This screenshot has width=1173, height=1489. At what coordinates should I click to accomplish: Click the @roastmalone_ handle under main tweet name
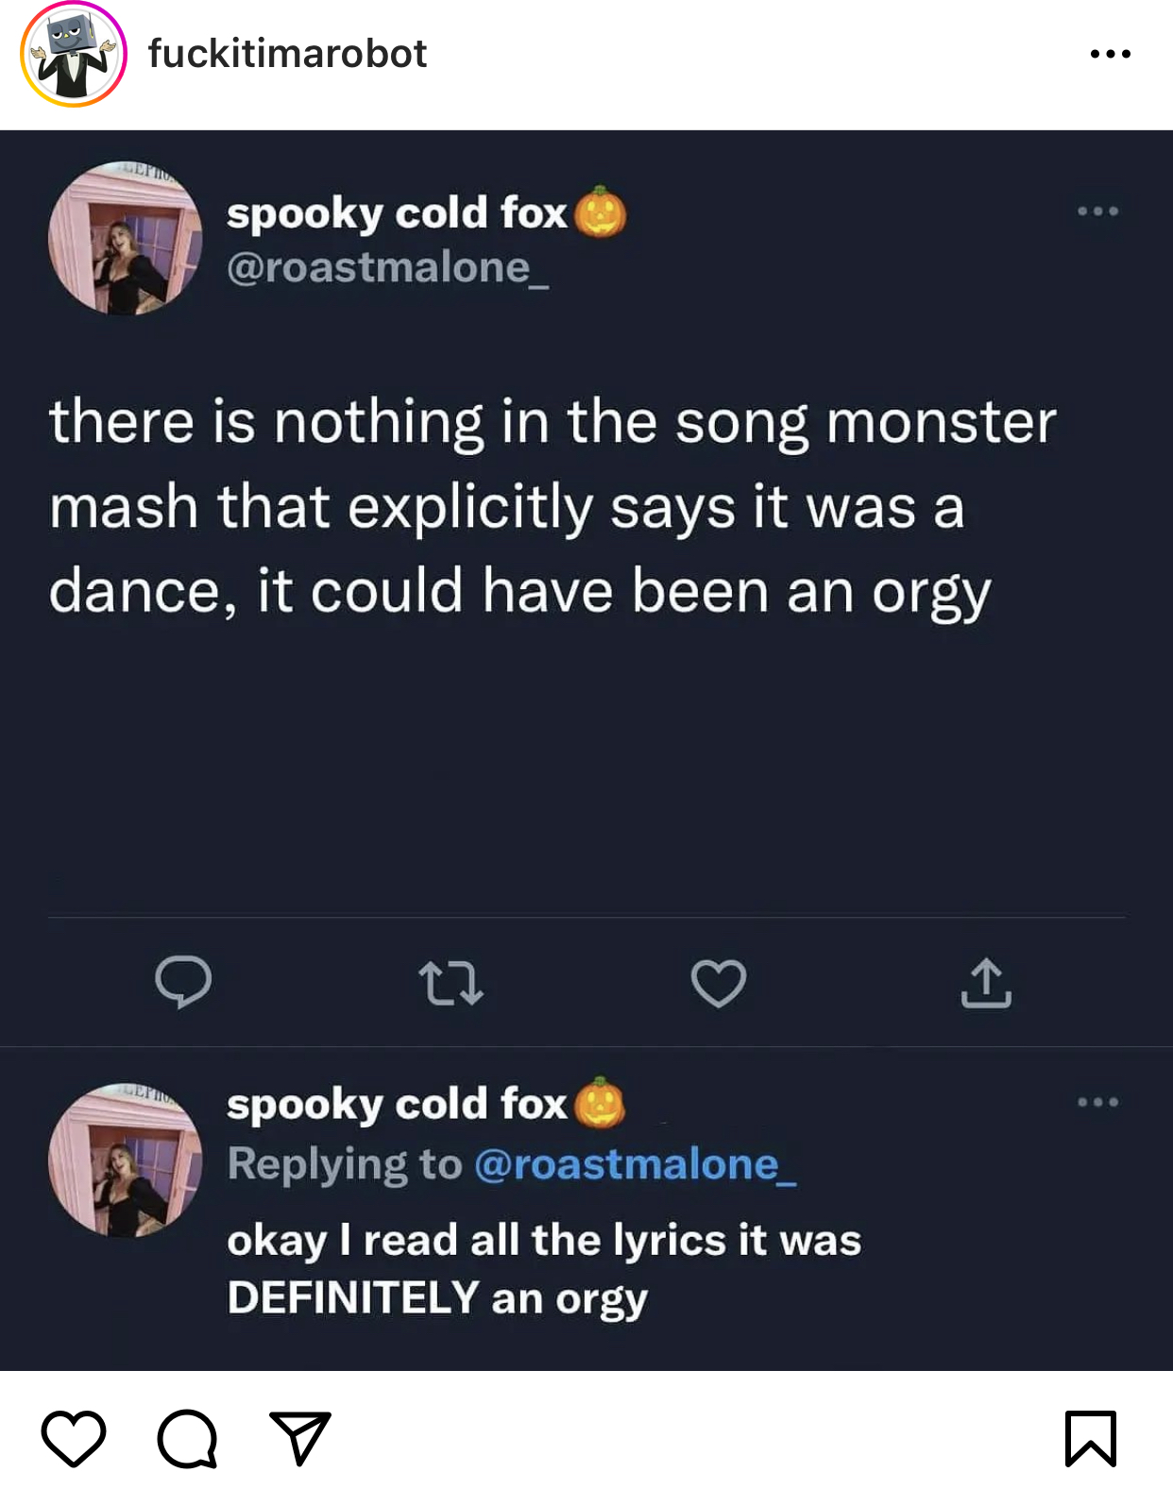tap(387, 268)
